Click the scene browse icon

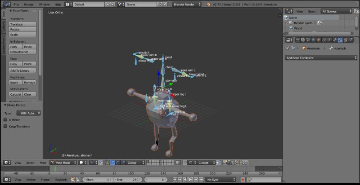tap(121, 4)
